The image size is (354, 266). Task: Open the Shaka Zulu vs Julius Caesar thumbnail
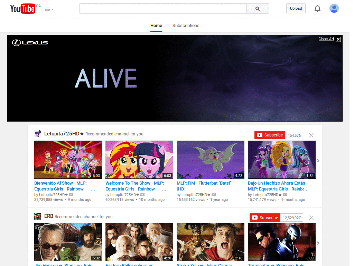click(x=211, y=242)
